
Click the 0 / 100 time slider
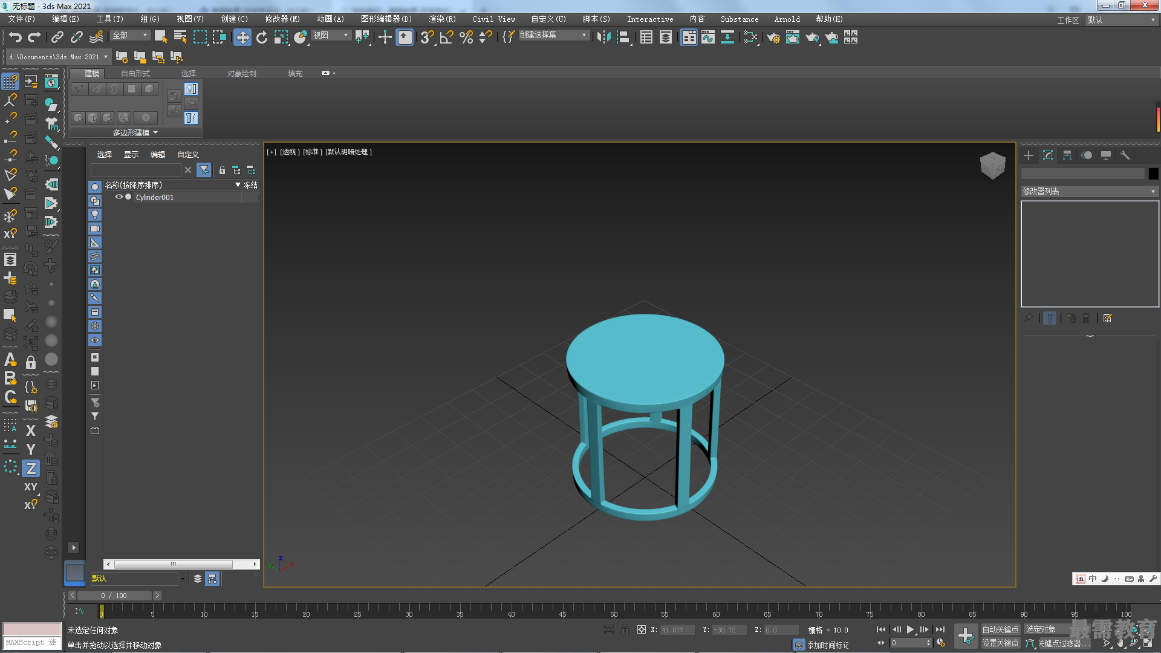pyautogui.click(x=114, y=596)
